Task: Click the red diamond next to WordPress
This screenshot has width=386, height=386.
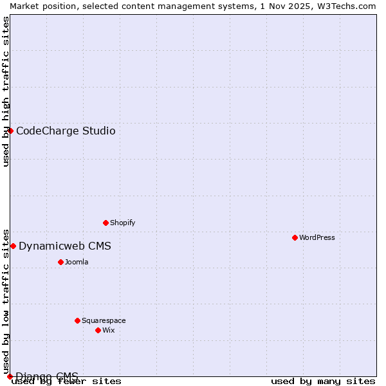Action: (x=295, y=237)
